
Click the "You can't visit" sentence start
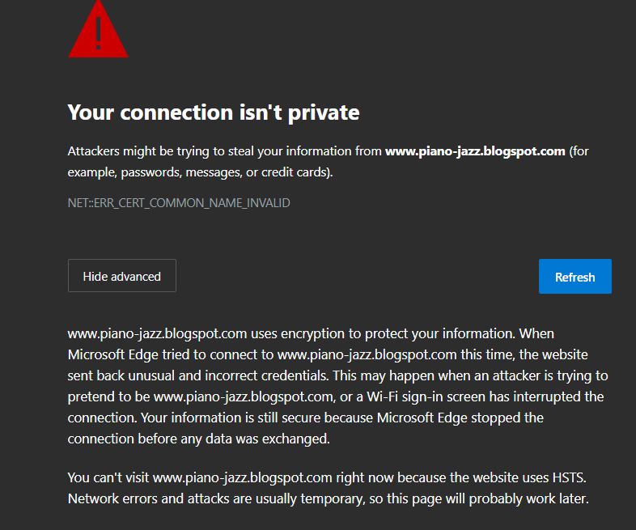tap(108, 477)
